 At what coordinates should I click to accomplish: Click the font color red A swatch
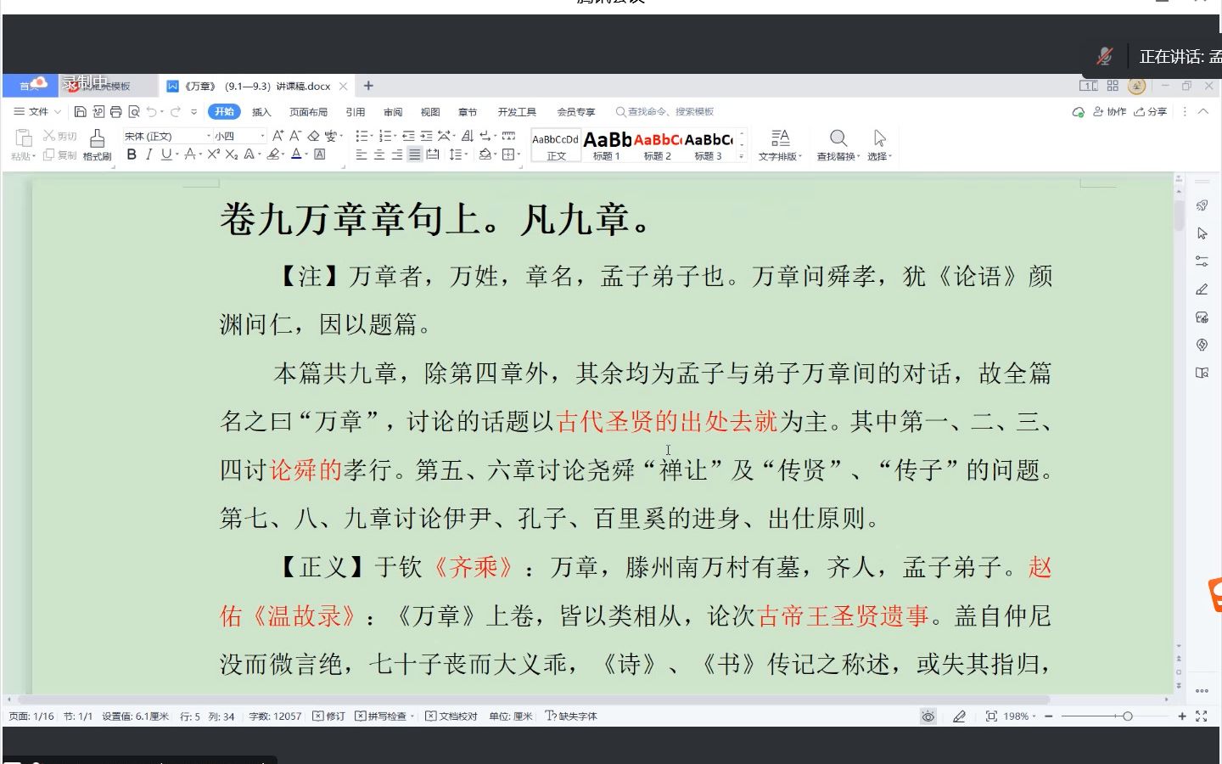coord(296,154)
